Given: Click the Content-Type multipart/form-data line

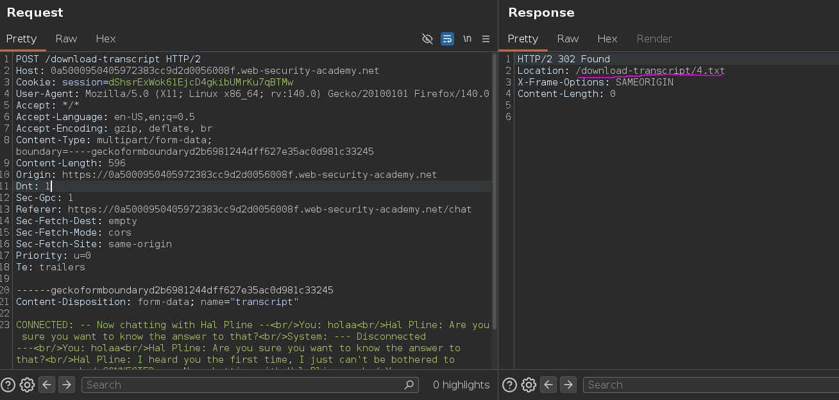Looking at the screenshot, I should (x=114, y=140).
